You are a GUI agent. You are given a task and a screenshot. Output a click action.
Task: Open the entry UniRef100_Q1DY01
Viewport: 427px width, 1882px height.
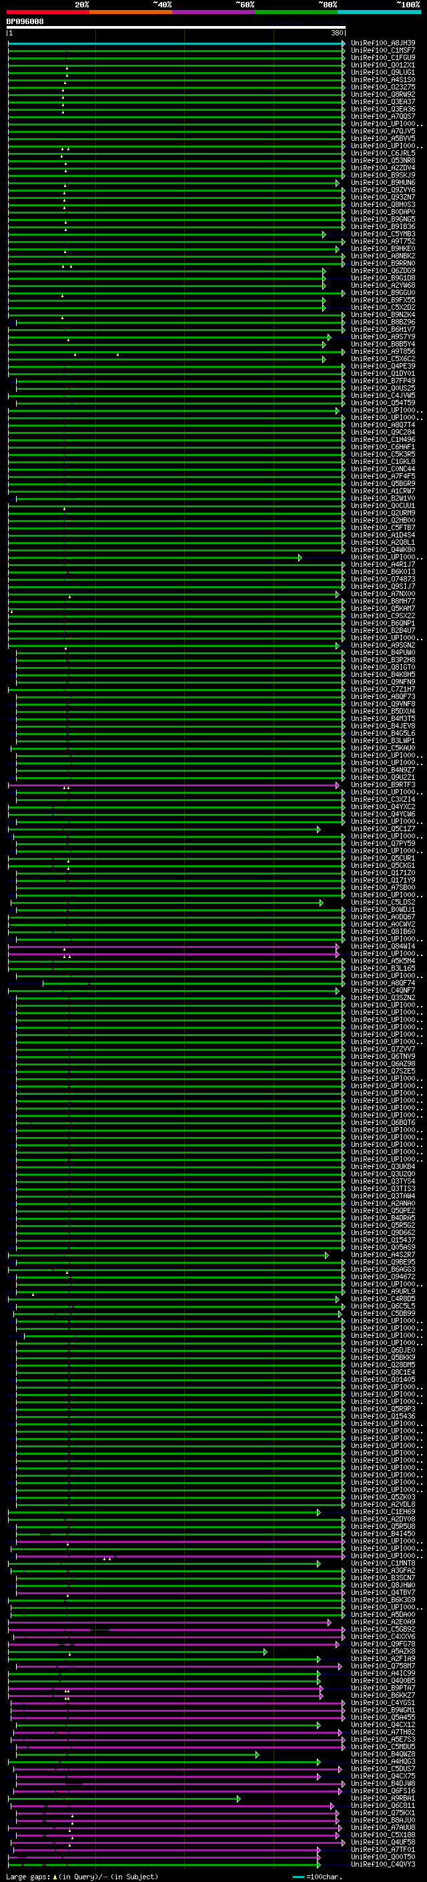(383, 373)
